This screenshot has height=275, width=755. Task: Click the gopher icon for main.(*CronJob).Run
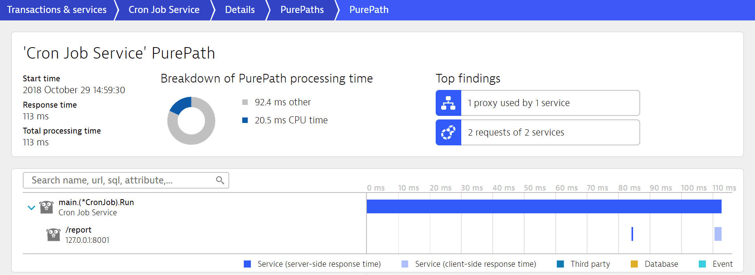tap(46, 207)
